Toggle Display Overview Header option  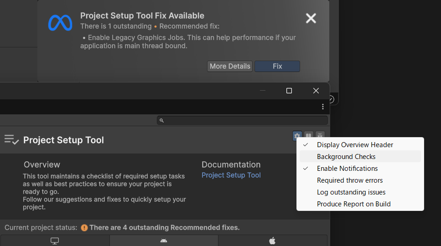point(360,144)
